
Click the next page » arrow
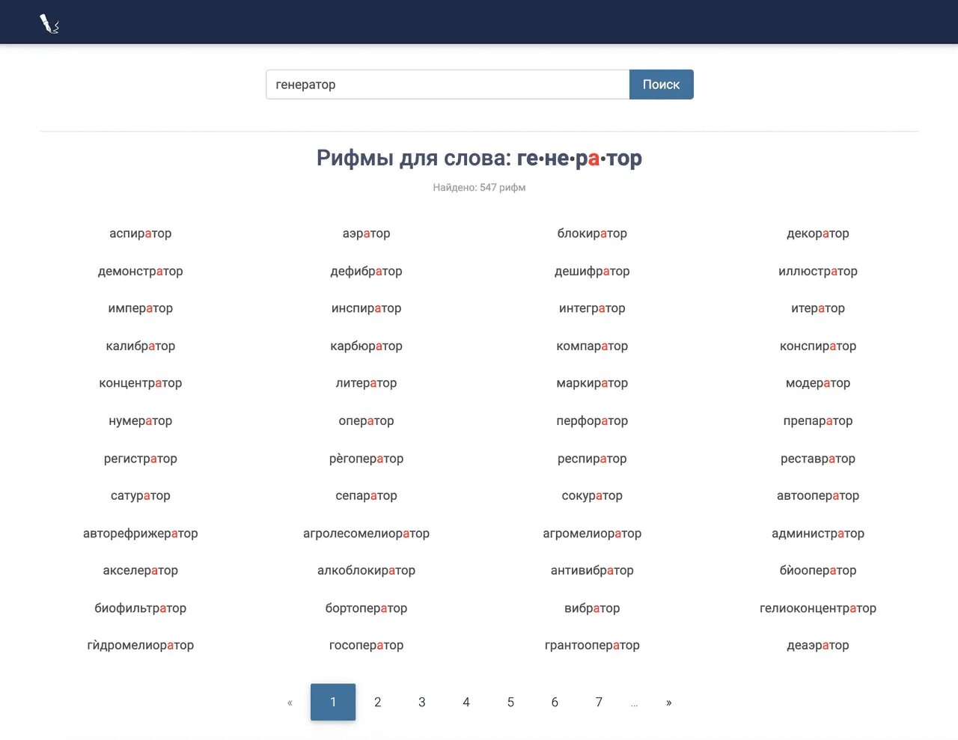point(668,703)
